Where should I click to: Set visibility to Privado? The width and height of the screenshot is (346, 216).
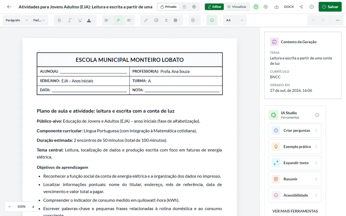click(x=168, y=7)
